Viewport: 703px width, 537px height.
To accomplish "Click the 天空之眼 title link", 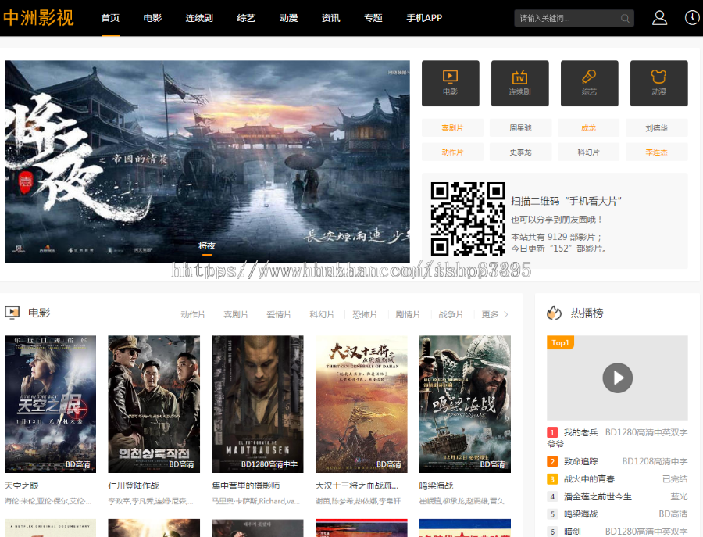I will pos(22,485).
